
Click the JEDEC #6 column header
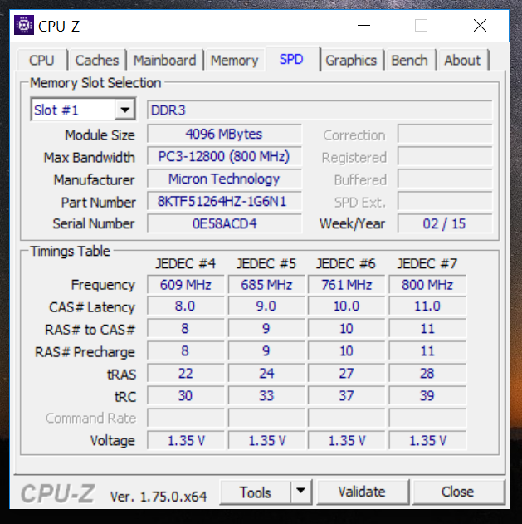coord(346,264)
